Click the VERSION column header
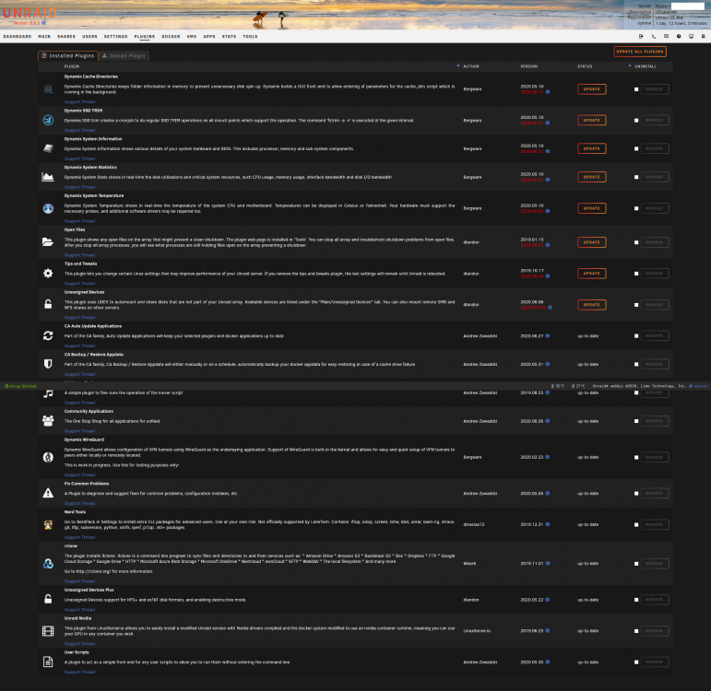Image resolution: width=711 pixels, height=691 pixels. click(x=528, y=66)
